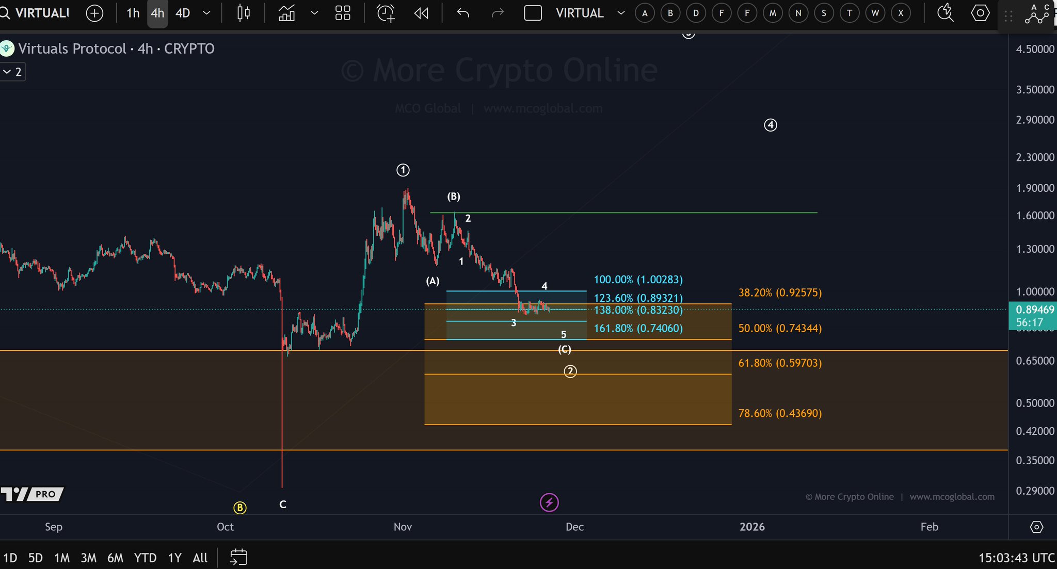This screenshot has height=569, width=1057.
Task: Select the layout square icon
Action: tap(533, 13)
